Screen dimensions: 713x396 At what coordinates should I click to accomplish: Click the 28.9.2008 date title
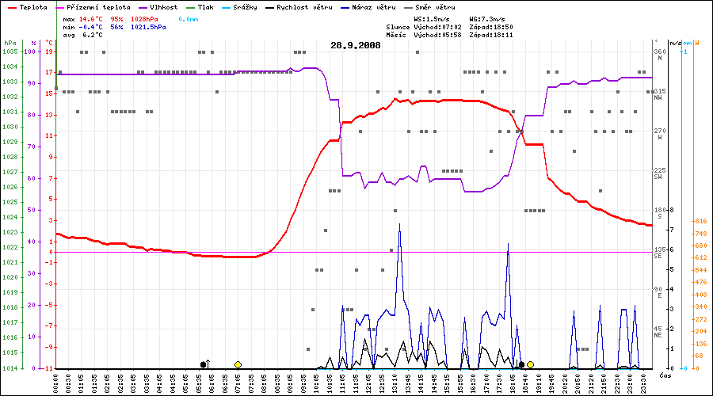[x=356, y=45]
